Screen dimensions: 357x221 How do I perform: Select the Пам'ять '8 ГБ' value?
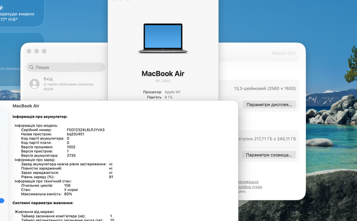169,97
